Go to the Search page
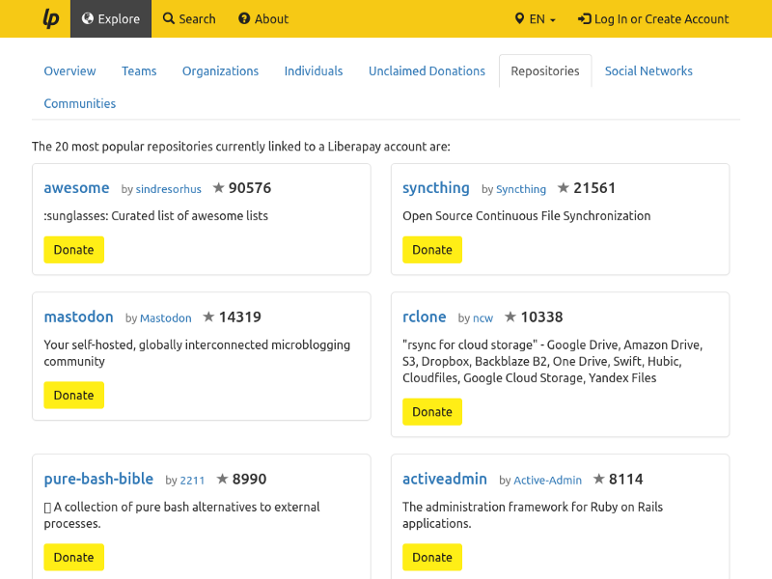772x579 pixels. (189, 18)
